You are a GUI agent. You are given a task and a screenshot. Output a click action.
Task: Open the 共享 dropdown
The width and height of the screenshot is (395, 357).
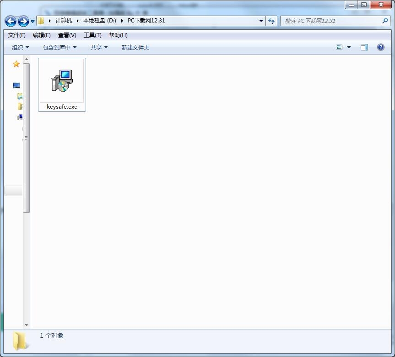click(x=99, y=47)
